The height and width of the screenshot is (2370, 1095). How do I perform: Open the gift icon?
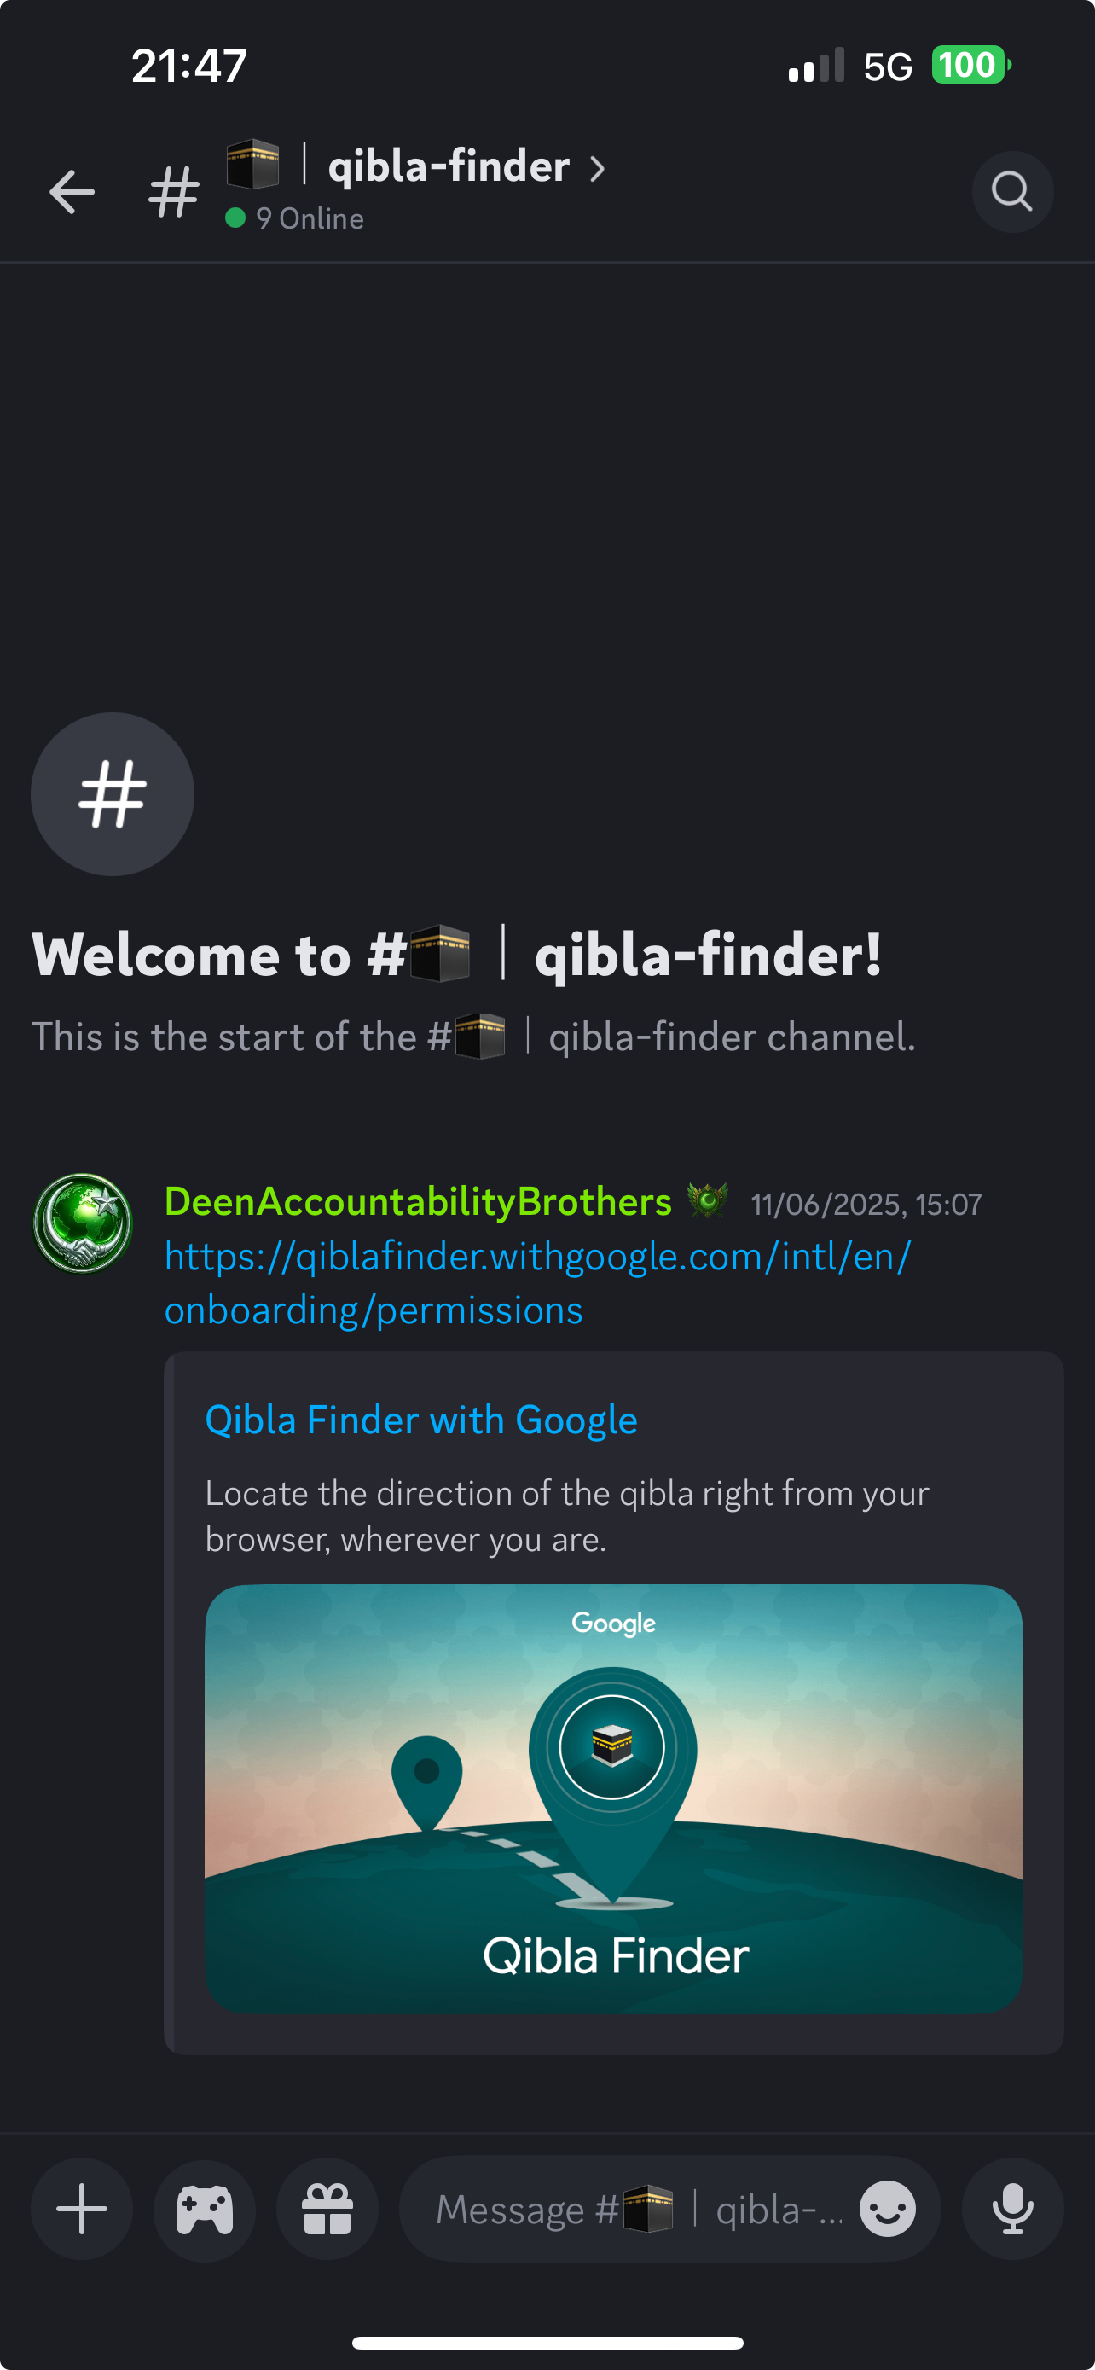point(327,2209)
